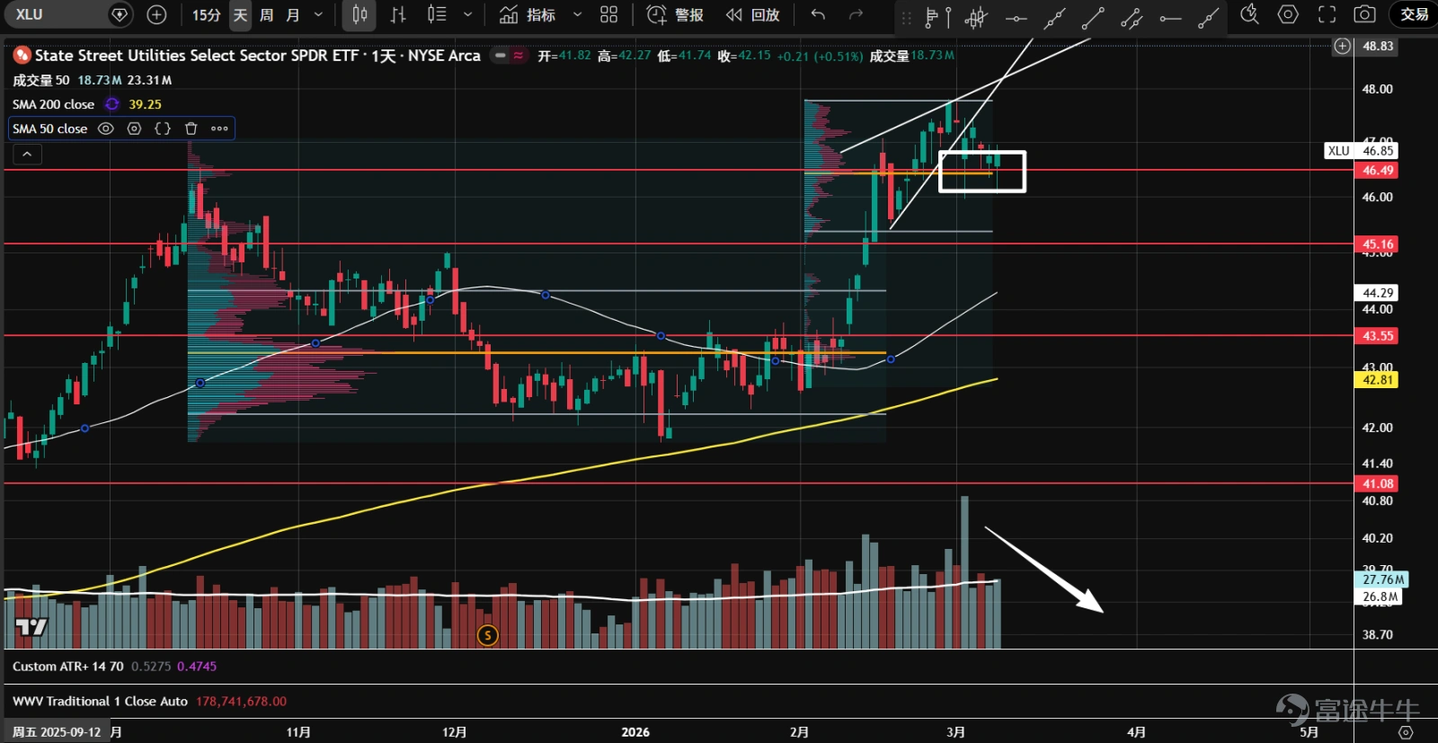Switch to the 月 monthly interval
Image resolution: width=1438 pixels, height=743 pixels.
[292, 14]
